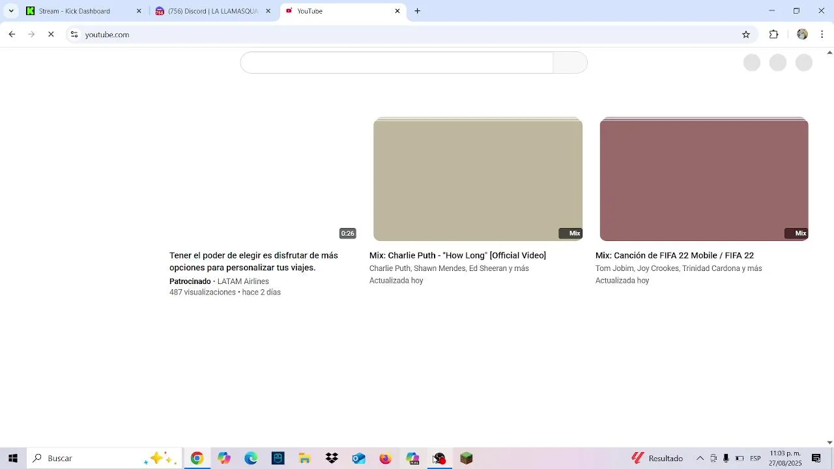Click the YouTube search submit button
The width and height of the screenshot is (834, 469).
click(570, 63)
